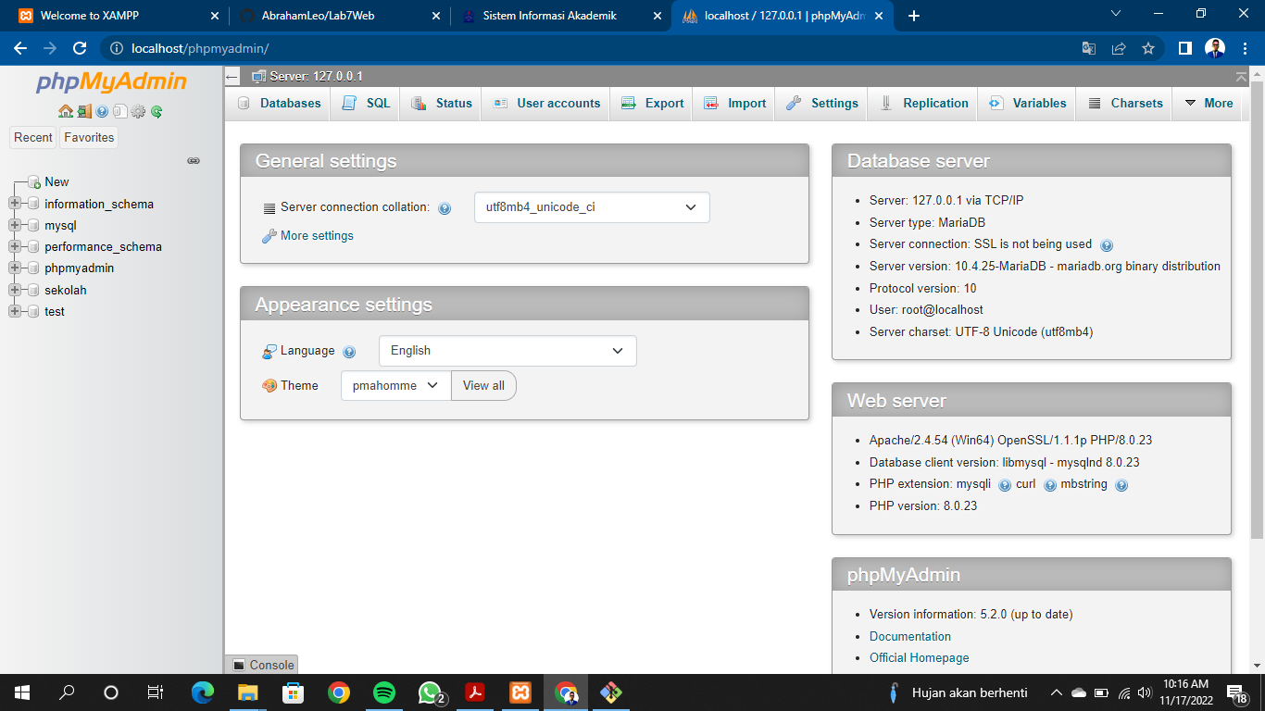Viewport: 1265px width, 711px height.
Task: Click the Log out (door) icon in the sidebar
Action: [x=84, y=111]
